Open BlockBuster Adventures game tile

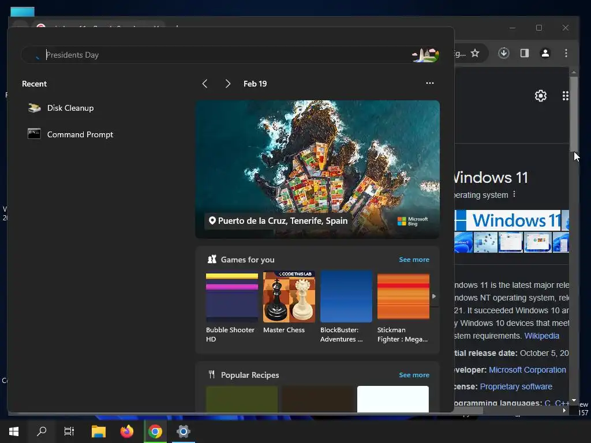pos(346,306)
